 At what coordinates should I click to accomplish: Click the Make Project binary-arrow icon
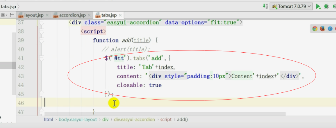[265, 6]
